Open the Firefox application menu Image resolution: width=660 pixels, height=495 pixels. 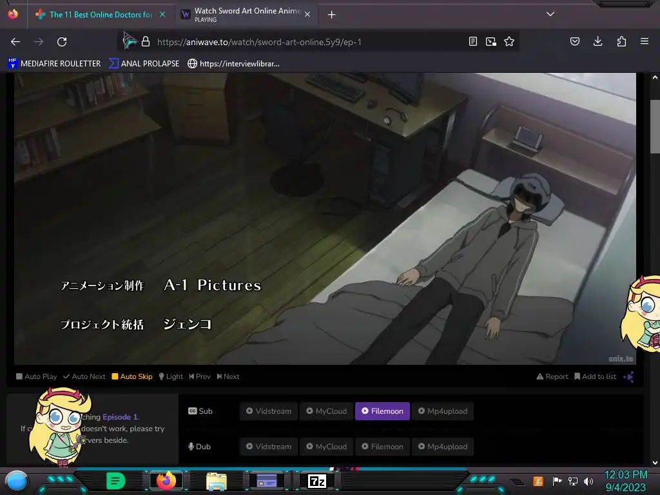point(644,41)
